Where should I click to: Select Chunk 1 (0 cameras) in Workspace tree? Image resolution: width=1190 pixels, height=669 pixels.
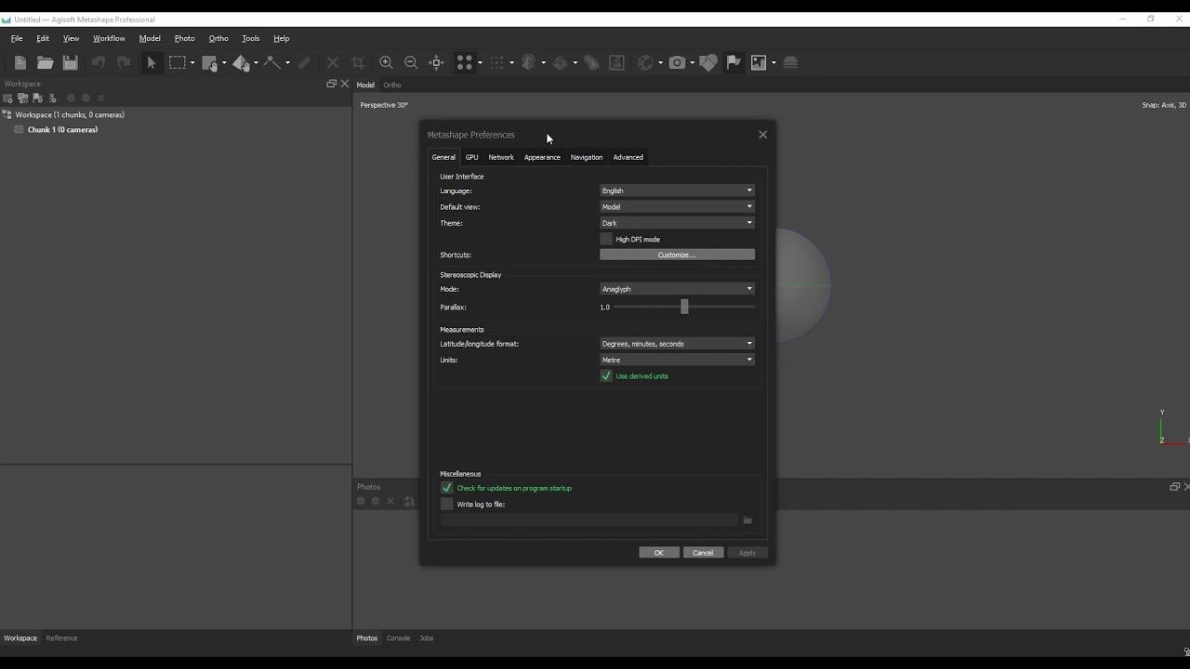point(62,130)
